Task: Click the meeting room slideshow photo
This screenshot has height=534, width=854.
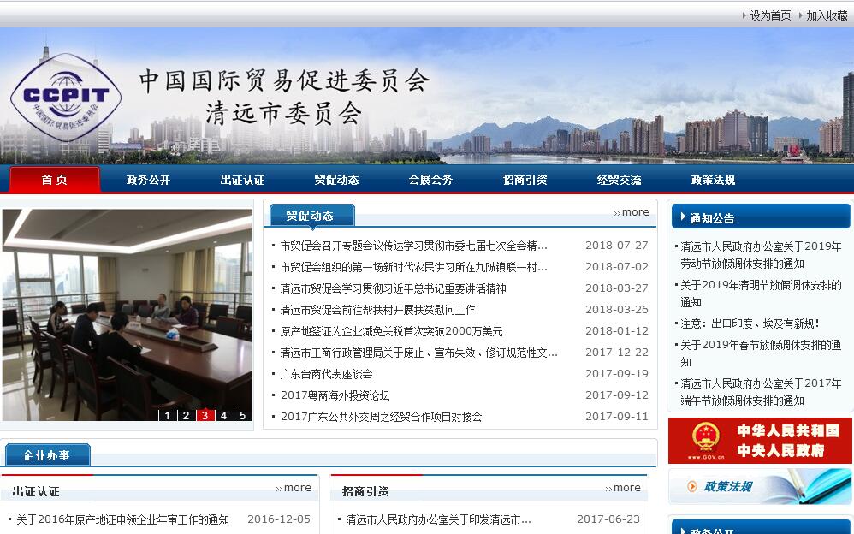Action: click(x=127, y=308)
